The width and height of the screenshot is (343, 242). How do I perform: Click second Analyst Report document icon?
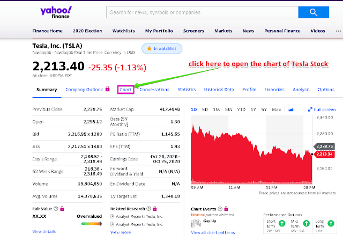click(112, 224)
